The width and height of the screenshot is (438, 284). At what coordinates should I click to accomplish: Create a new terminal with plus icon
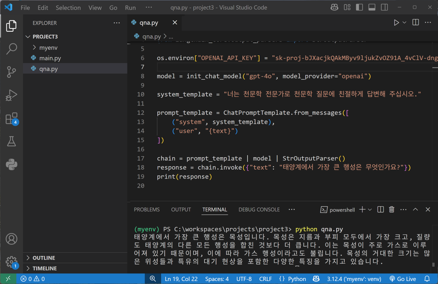click(x=362, y=209)
